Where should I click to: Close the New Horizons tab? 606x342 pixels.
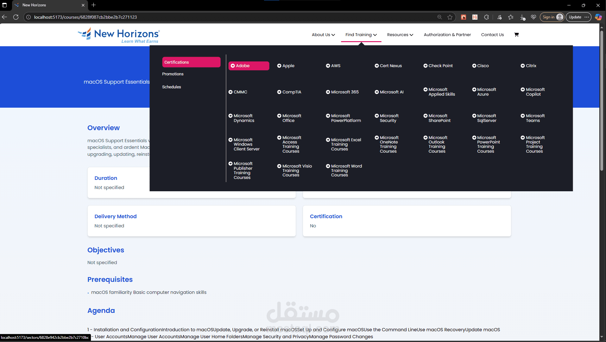(83, 5)
